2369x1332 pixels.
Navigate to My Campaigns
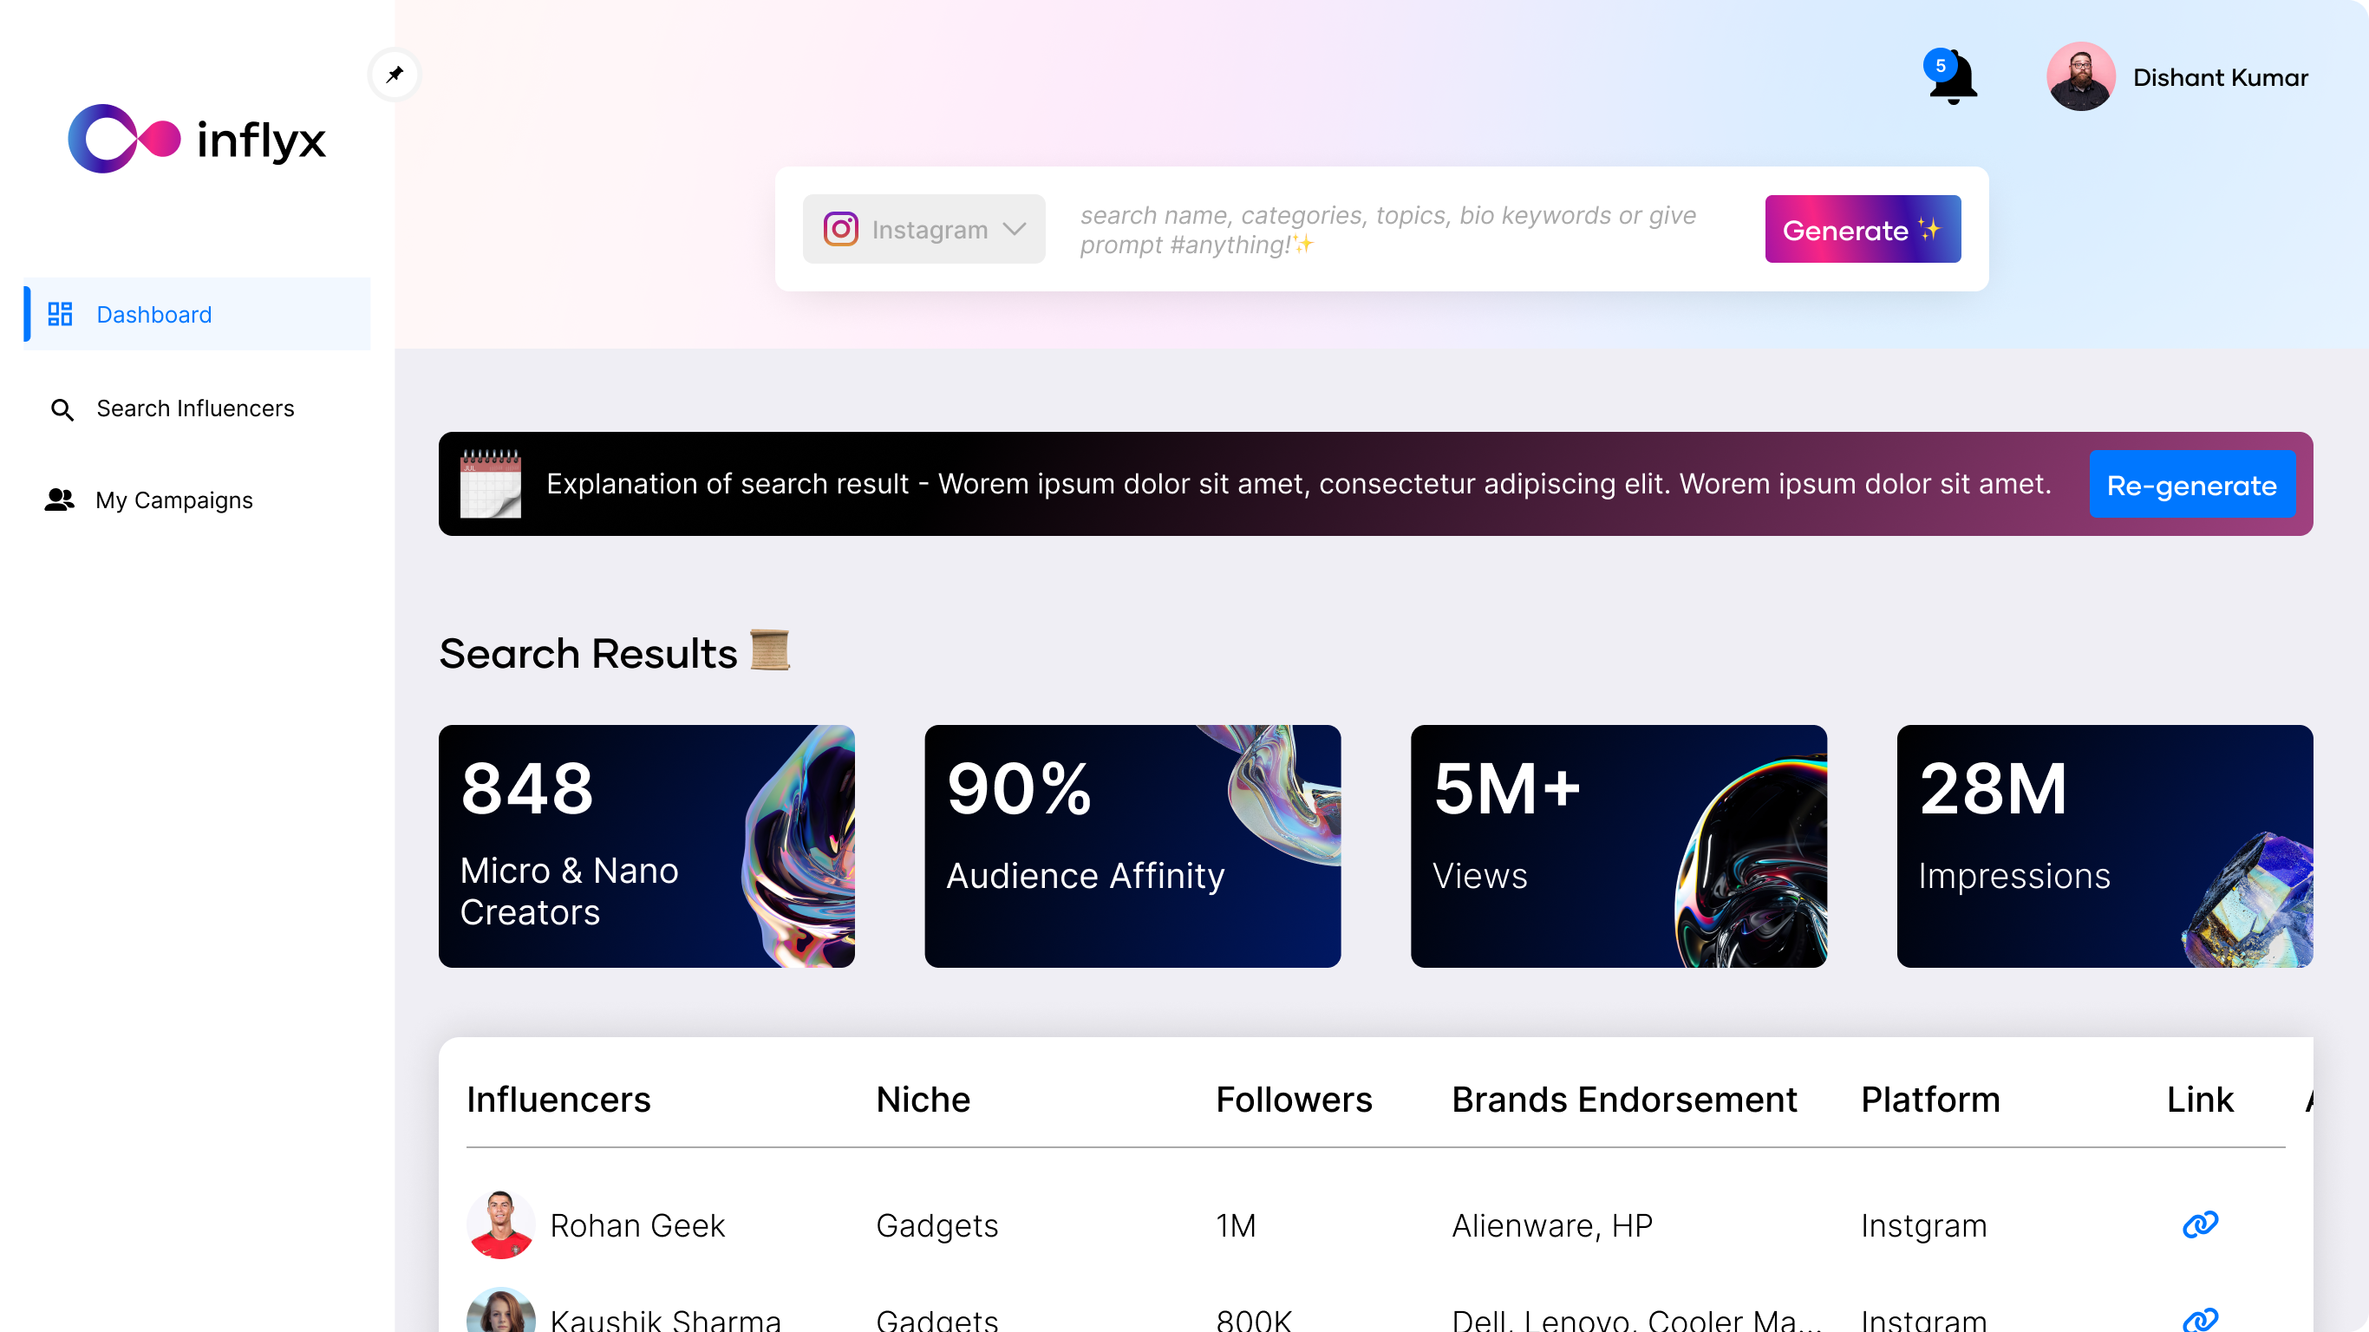point(173,499)
